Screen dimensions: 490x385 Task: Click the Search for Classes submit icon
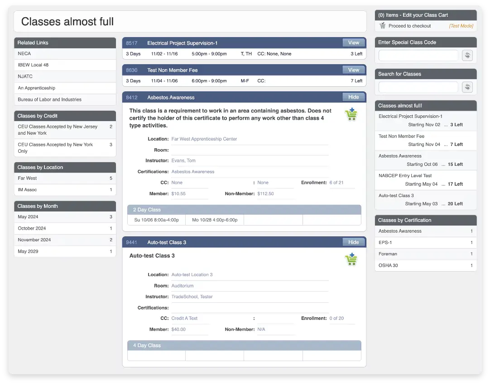coord(467,87)
